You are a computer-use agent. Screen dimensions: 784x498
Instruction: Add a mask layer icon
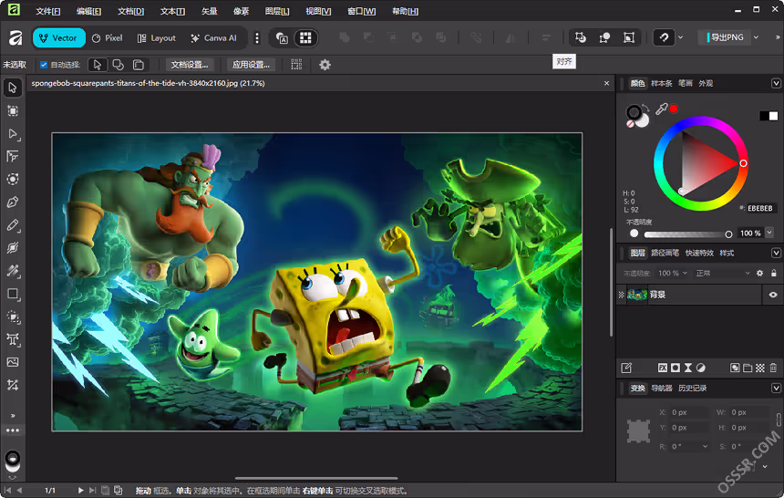click(x=676, y=368)
